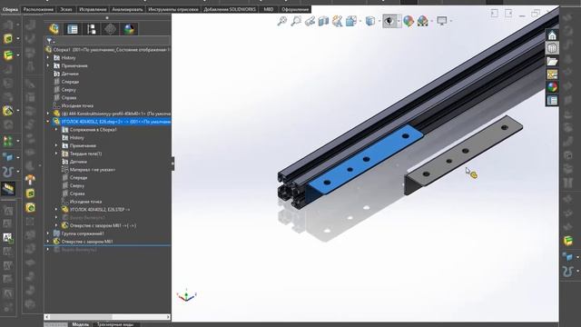The height and width of the screenshot is (327, 581).
Task: Open the Инструменты отрисовки tab
Action: click(173, 9)
